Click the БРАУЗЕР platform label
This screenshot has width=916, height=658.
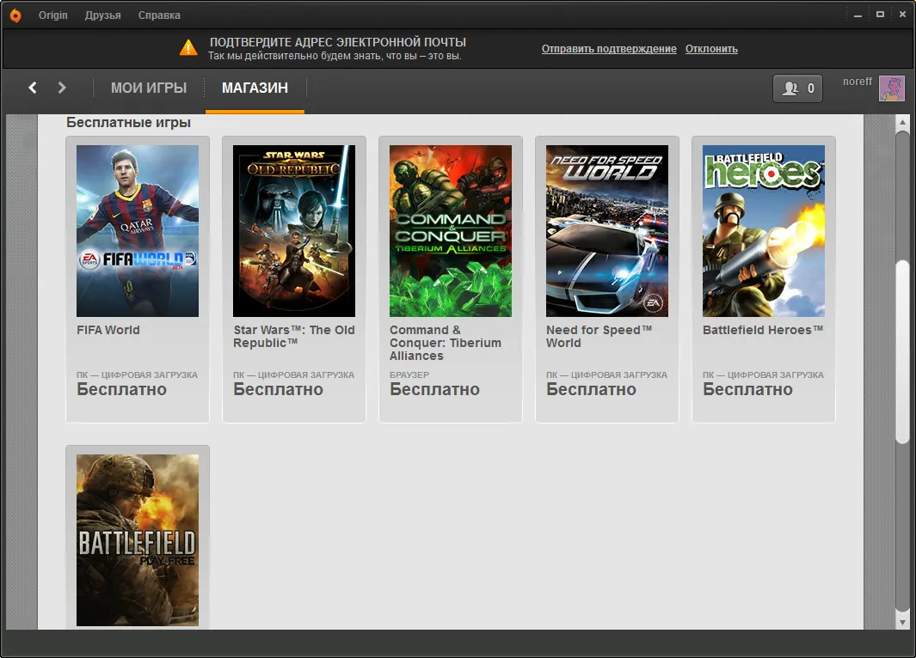point(409,375)
